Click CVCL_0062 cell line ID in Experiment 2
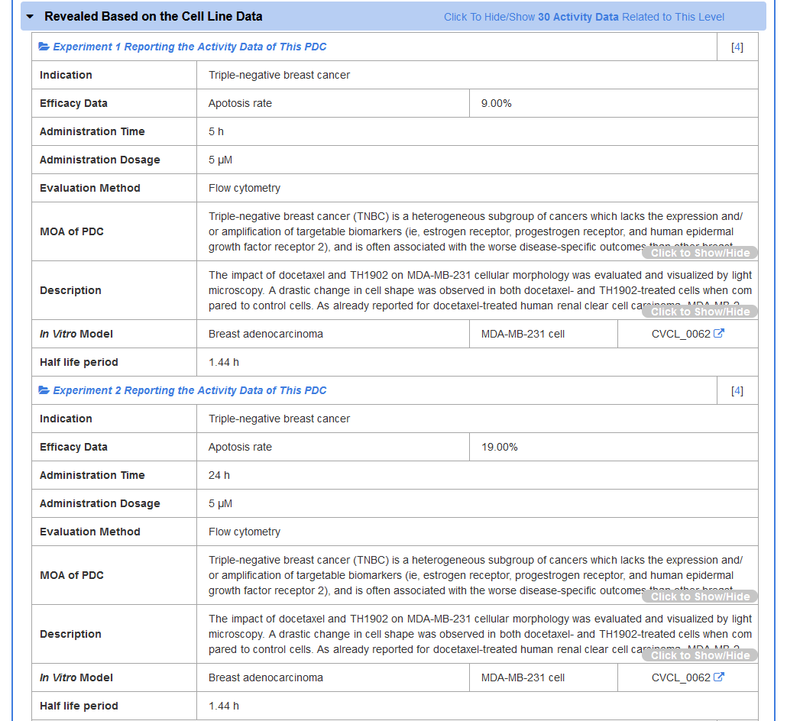The width and height of the screenshot is (787, 721). [680, 677]
